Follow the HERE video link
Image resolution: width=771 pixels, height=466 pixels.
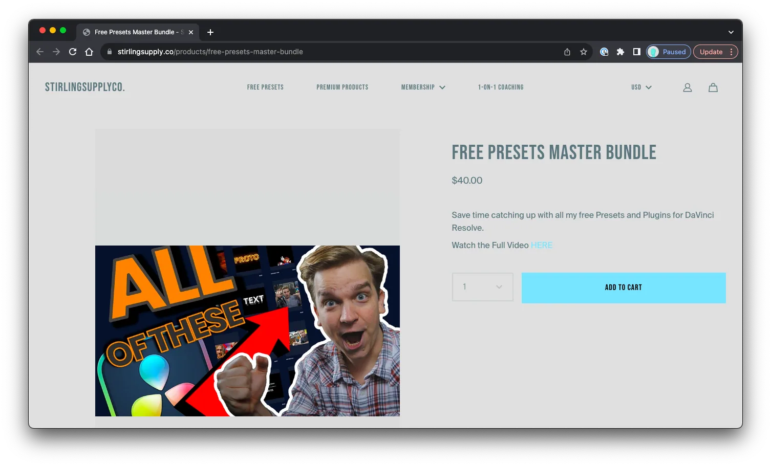[x=542, y=246]
